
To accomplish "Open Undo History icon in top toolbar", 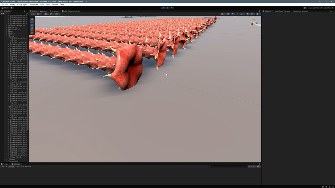I will (x=305, y=8).
